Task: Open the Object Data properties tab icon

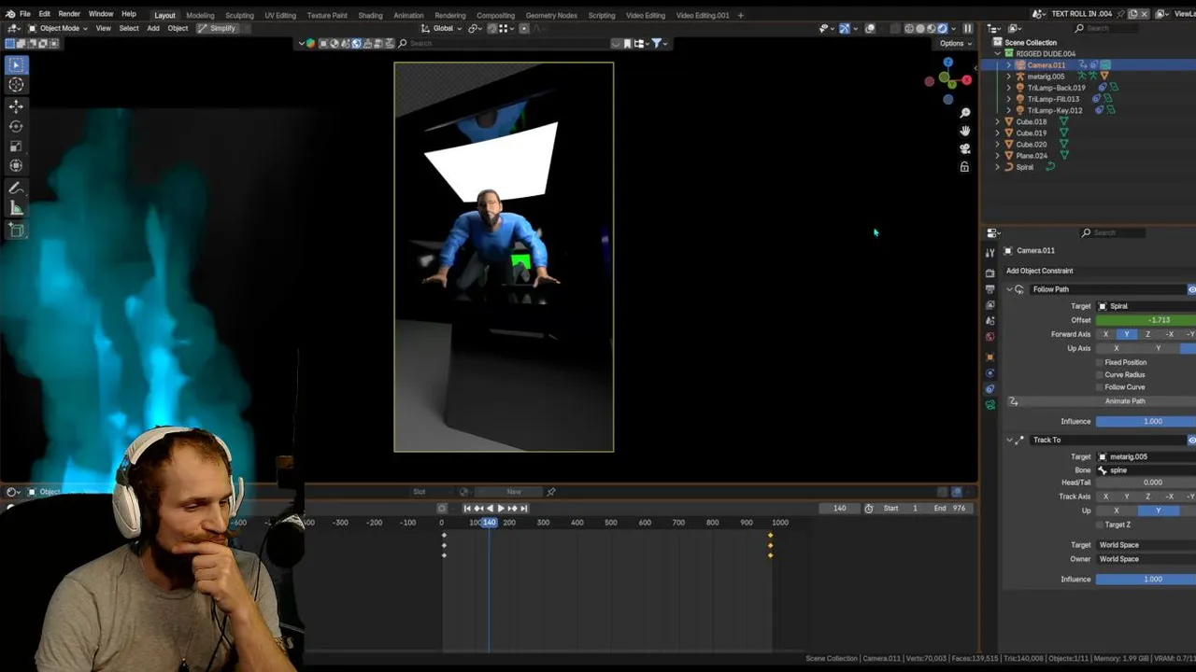Action: click(x=990, y=404)
